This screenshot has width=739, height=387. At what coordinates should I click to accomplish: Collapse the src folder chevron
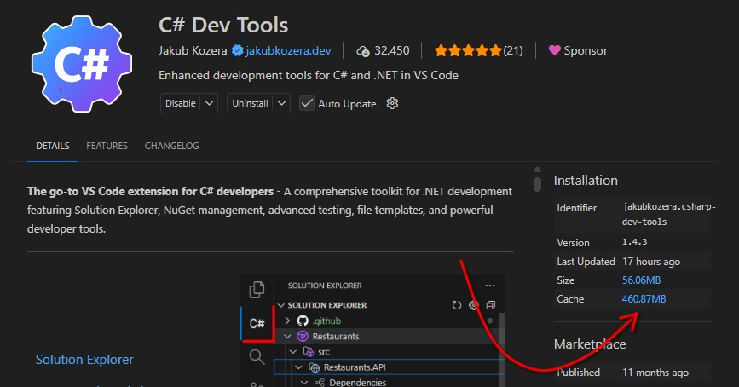coord(293,352)
